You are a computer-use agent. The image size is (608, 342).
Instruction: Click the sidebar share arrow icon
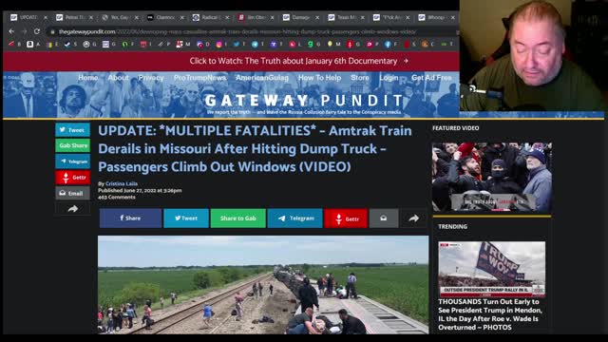point(72,209)
